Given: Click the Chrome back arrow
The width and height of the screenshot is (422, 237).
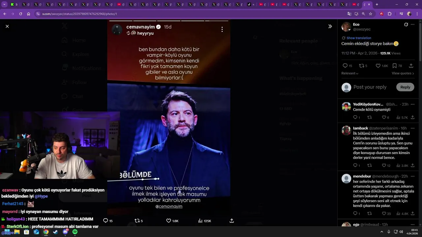Looking at the screenshot, I should point(5,14).
